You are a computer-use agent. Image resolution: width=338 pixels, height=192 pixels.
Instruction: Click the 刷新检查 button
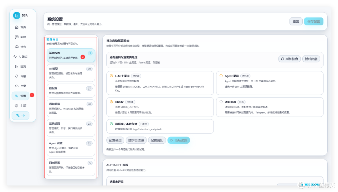click(x=289, y=59)
